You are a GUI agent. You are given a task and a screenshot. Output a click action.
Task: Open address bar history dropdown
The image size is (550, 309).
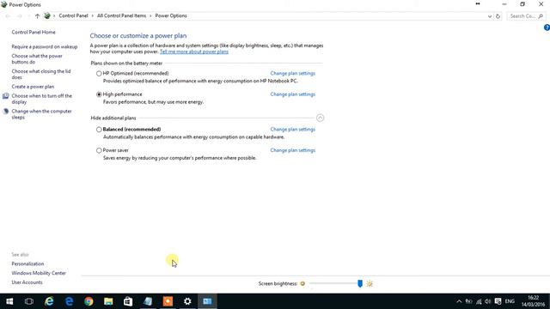click(x=490, y=16)
